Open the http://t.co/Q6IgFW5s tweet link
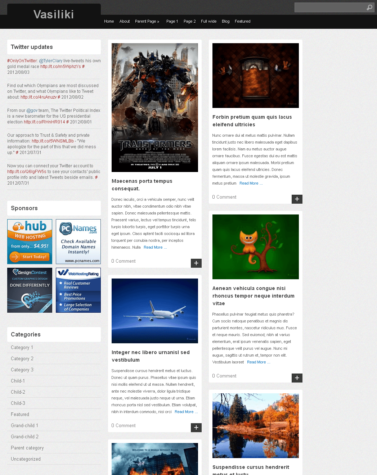This screenshot has width=377, height=475. (27, 172)
